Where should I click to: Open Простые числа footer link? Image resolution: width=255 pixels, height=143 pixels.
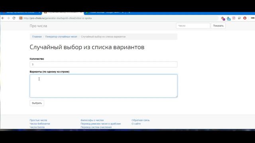click(x=38, y=120)
